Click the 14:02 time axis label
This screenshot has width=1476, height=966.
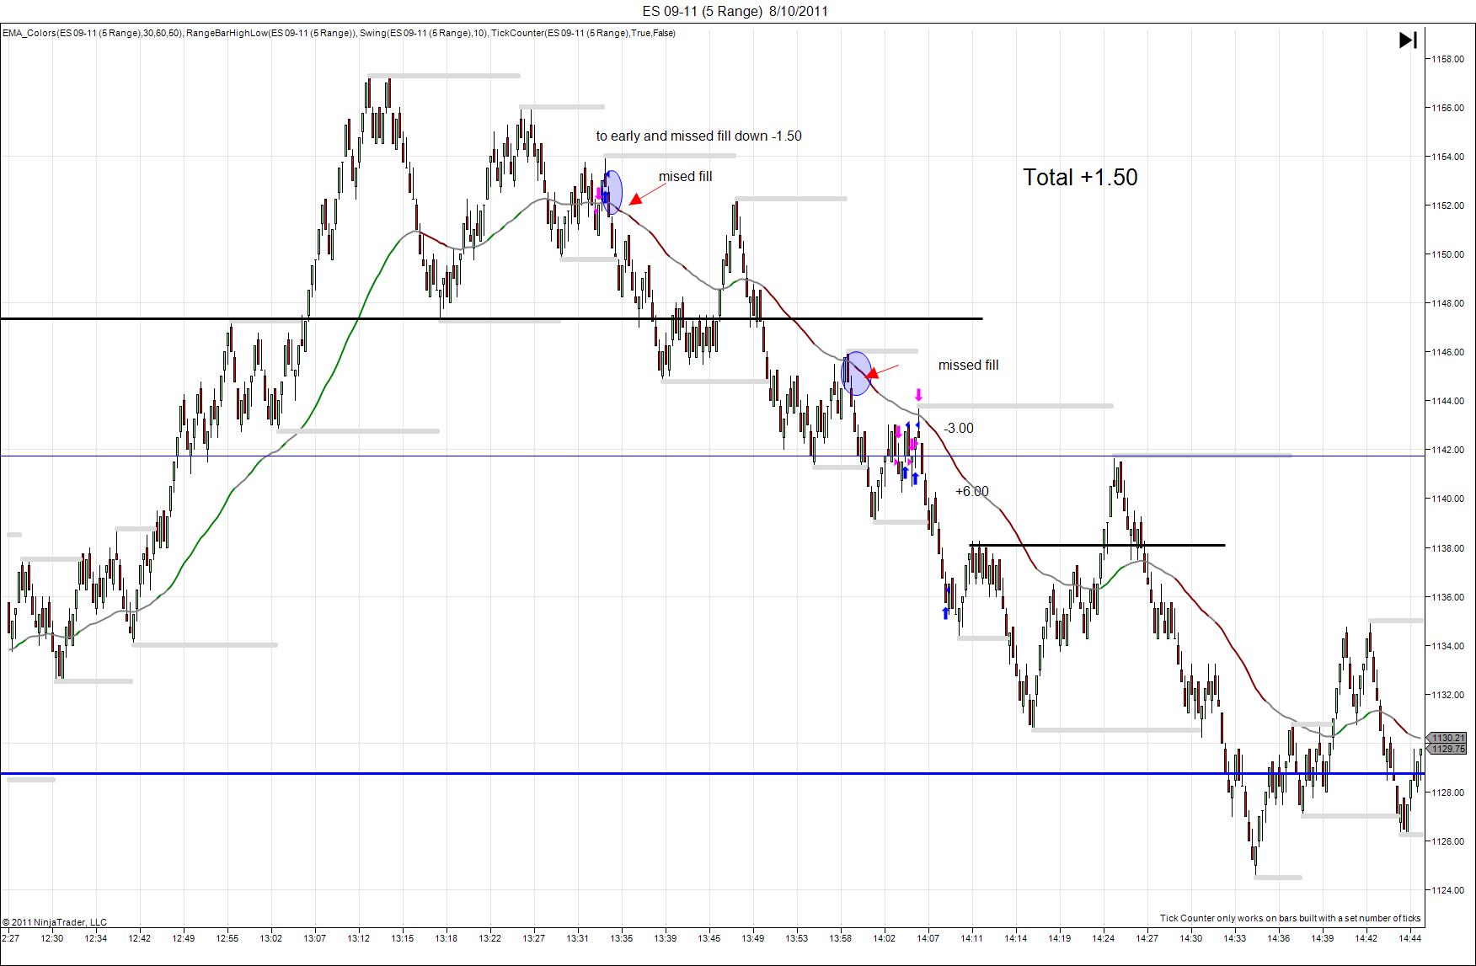point(885,938)
